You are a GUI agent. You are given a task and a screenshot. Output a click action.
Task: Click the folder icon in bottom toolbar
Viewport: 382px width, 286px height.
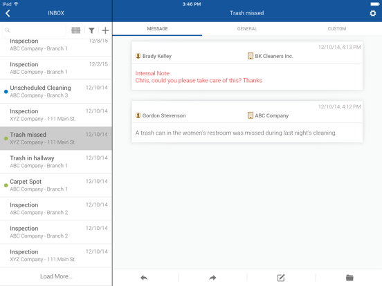(349, 278)
